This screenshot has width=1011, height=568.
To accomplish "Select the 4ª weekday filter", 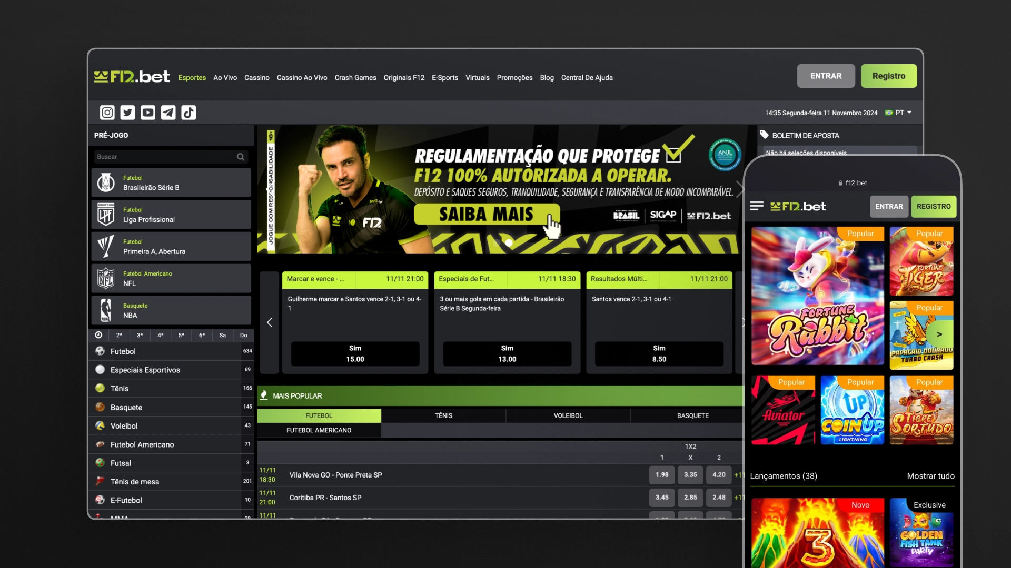I will click(161, 335).
